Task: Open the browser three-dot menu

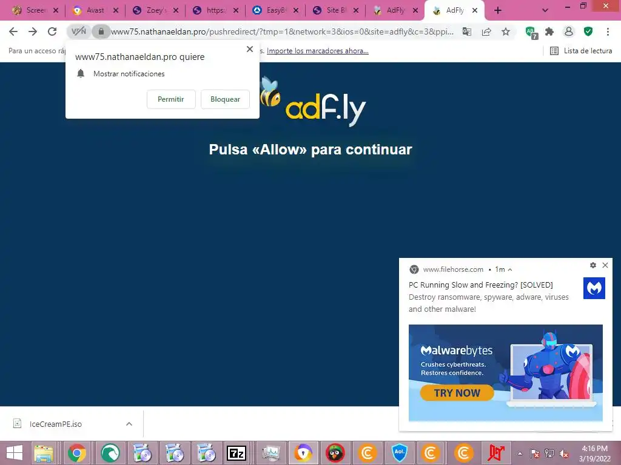Action: coord(608,31)
